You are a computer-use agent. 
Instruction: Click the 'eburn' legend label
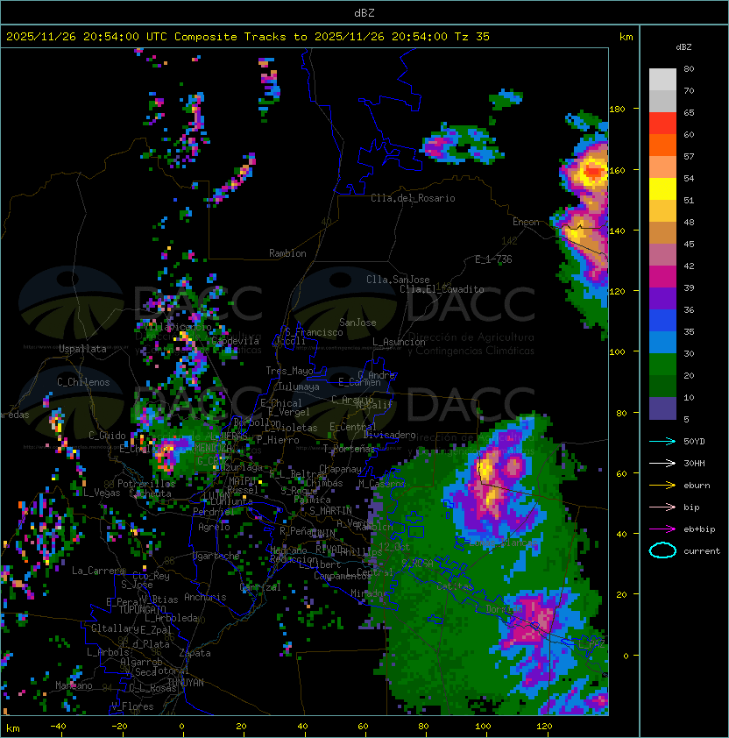click(697, 486)
